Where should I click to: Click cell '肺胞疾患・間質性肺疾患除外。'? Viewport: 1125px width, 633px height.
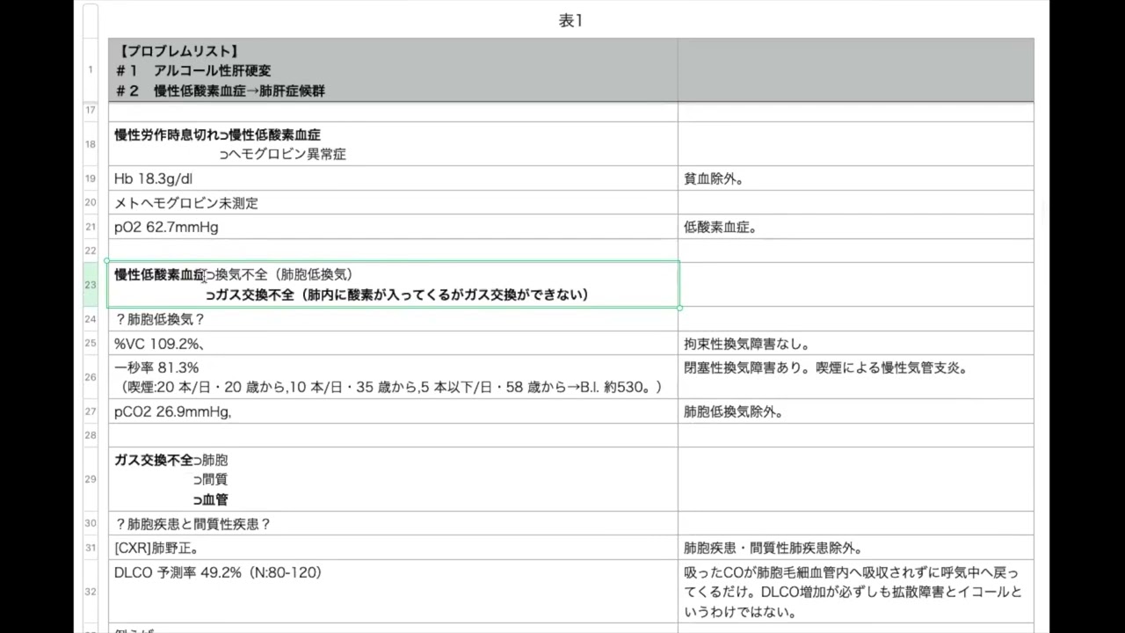[x=855, y=548]
